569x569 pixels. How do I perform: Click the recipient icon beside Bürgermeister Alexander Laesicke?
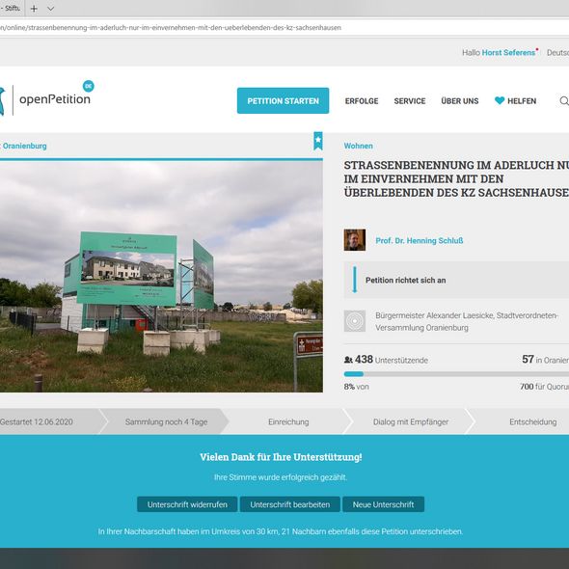[x=355, y=321]
